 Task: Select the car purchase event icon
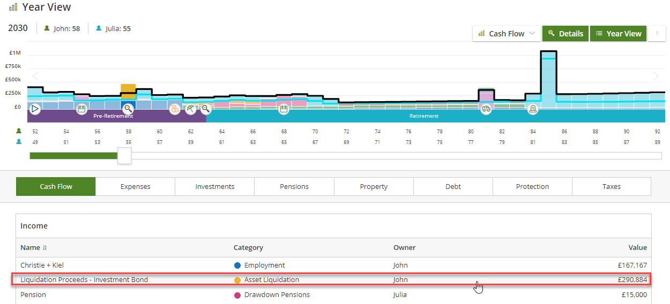click(486, 109)
